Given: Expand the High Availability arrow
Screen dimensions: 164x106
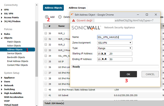Looking at the screenshot, I should tap(2, 93).
